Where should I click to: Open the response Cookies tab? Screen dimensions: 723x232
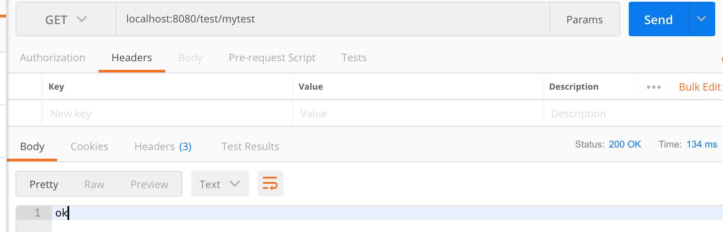click(x=90, y=147)
